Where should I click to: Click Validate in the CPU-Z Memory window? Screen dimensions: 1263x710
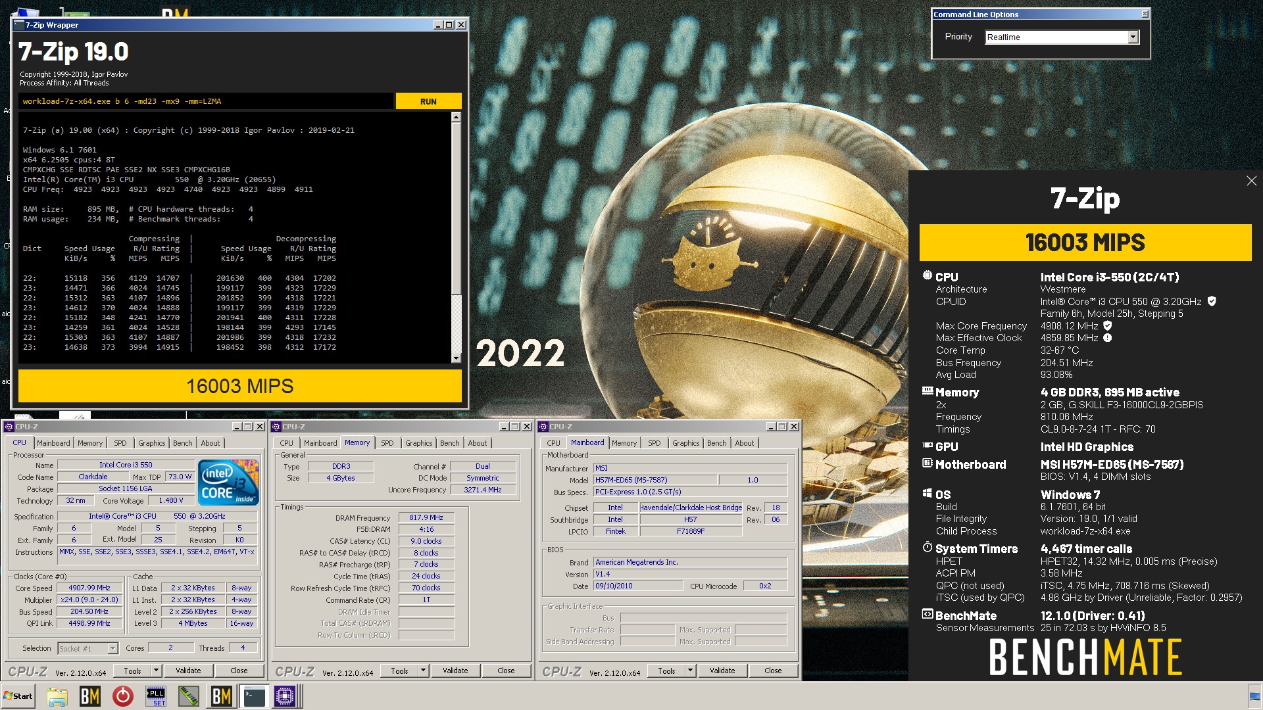(455, 671)
